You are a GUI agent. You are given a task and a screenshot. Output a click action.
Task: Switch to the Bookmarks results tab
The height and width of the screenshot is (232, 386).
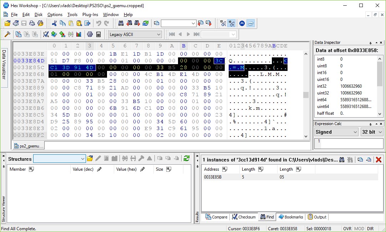[291, 217]
